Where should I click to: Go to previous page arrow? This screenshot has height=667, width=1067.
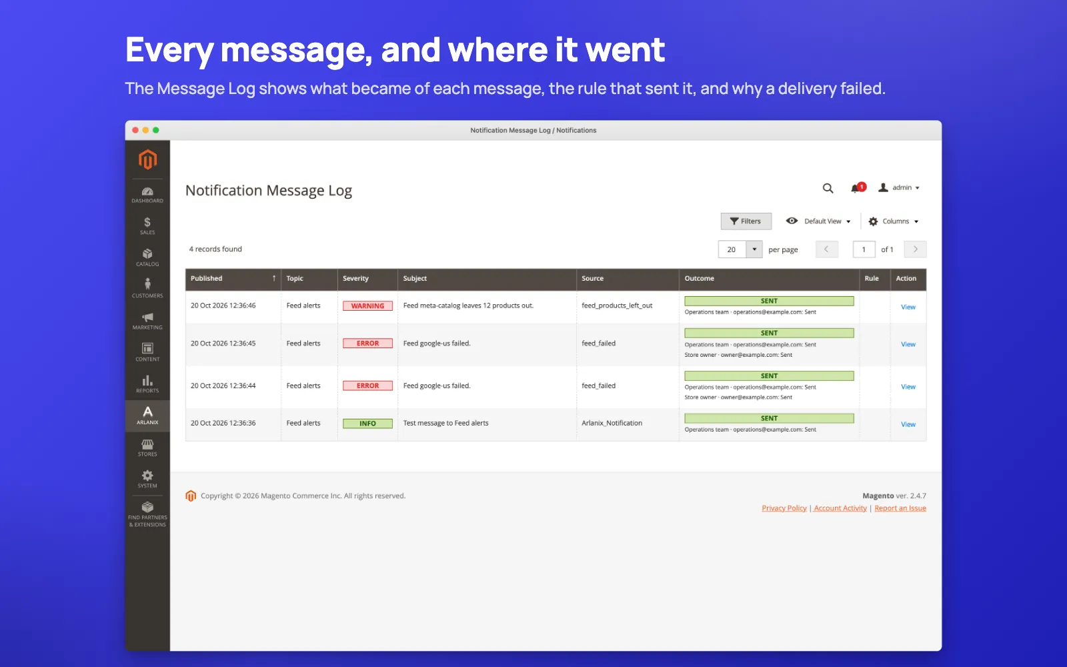coord(826,249)
